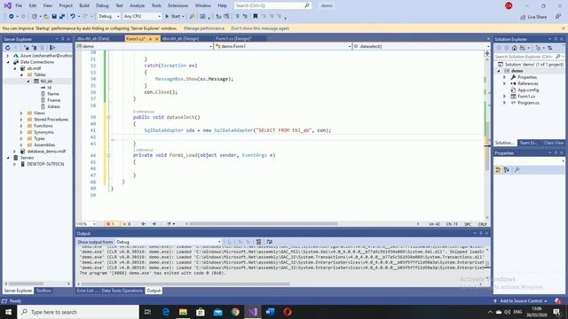Click the Start debugging button

174,16
